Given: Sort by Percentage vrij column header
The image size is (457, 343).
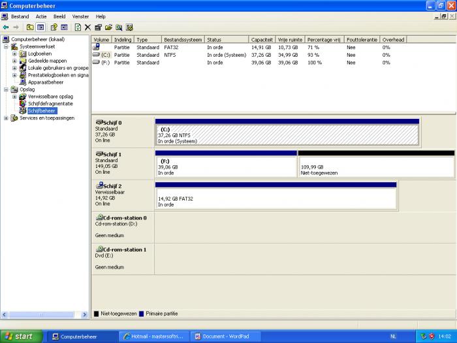Looking at the screenshot, I should point(324,40).
